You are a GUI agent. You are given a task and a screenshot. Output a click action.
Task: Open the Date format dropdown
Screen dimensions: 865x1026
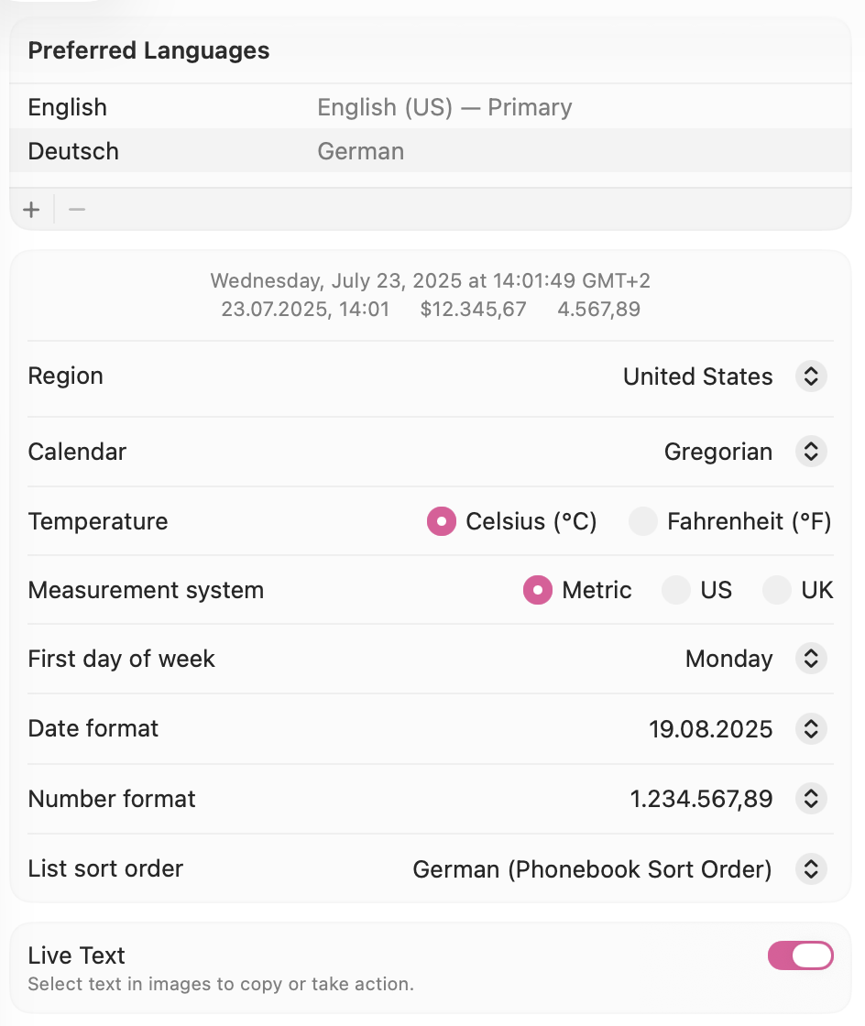point(811,729)
